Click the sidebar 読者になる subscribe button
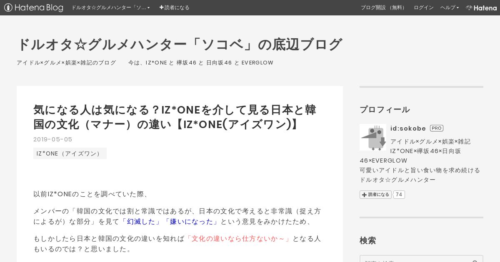 376,195
